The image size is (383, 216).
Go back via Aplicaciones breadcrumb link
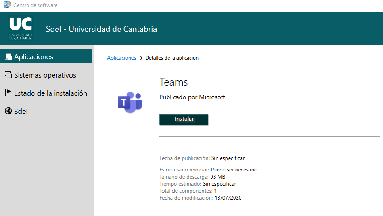coord(122,58)
